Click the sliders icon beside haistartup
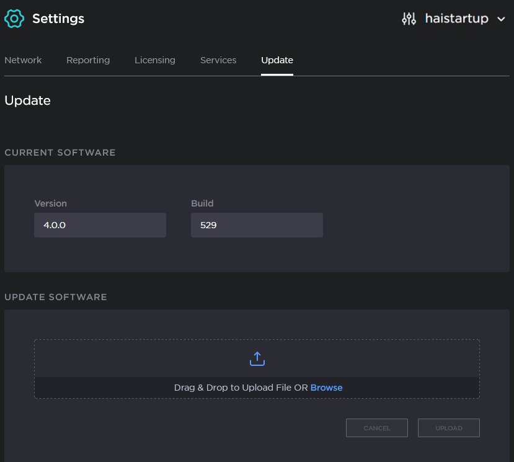 click(x=409, y=19)
